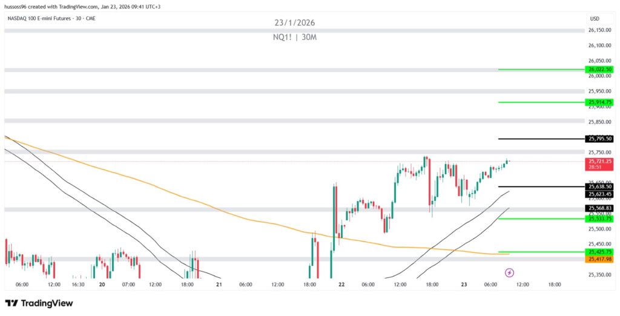Click the 23/1/2026 date heading
This screenshot has width=620, height=316.
click(x=294, y=23)
